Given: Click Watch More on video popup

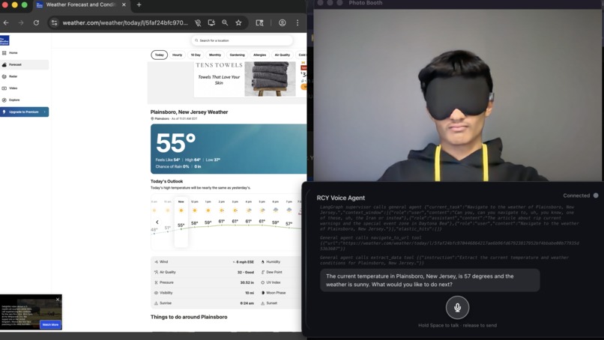Looking at the screenshot, I should 50,324.
